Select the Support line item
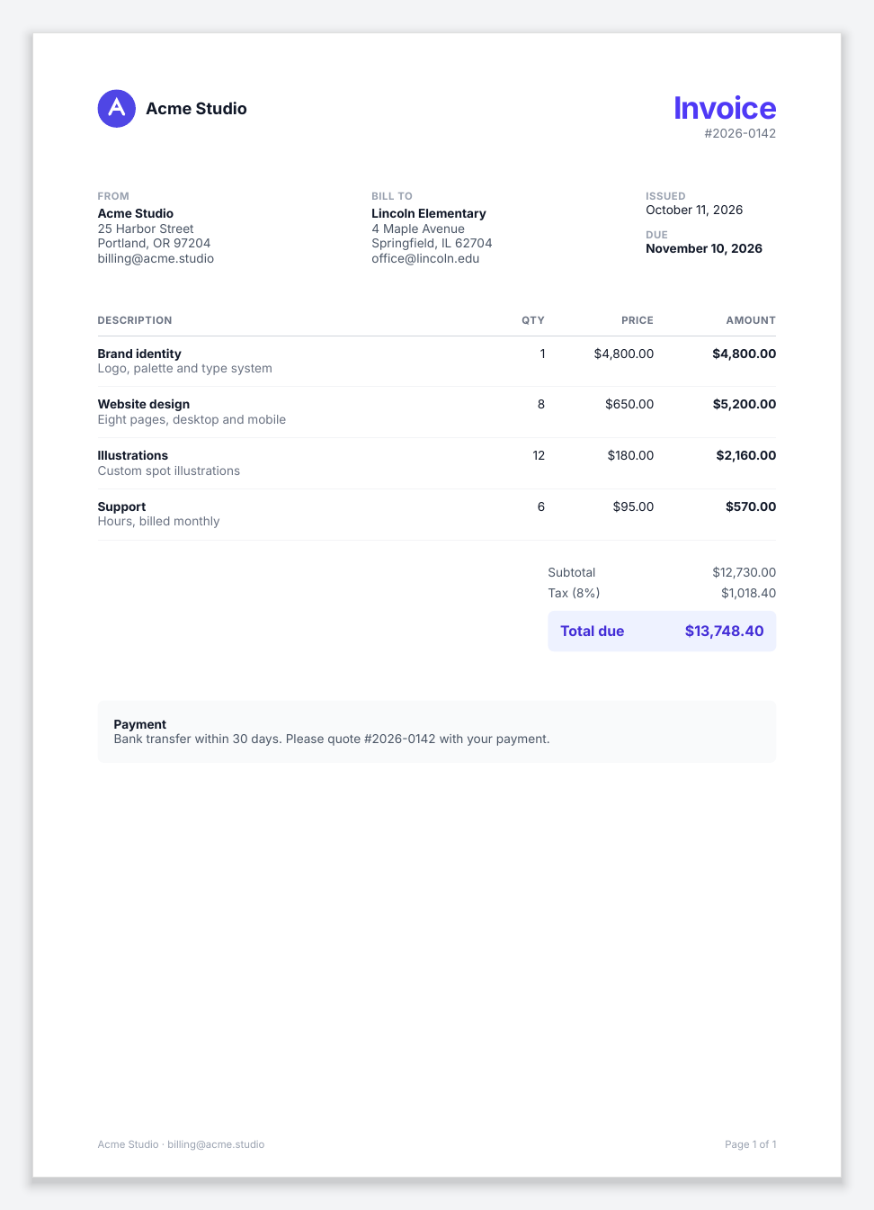Screen dimensions: 874x1210 pyautogui.click(x=121, y=506)
